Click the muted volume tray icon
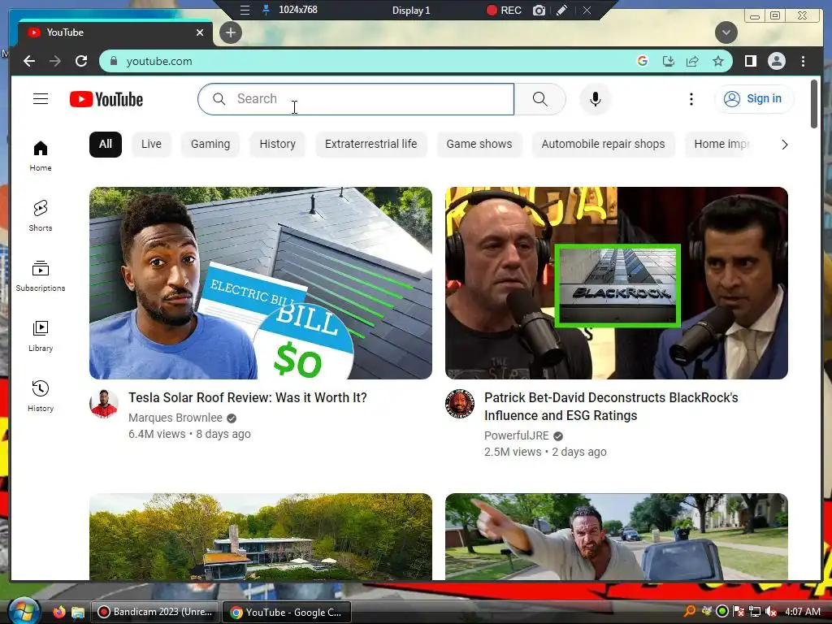832x624 pixels. 771,612
